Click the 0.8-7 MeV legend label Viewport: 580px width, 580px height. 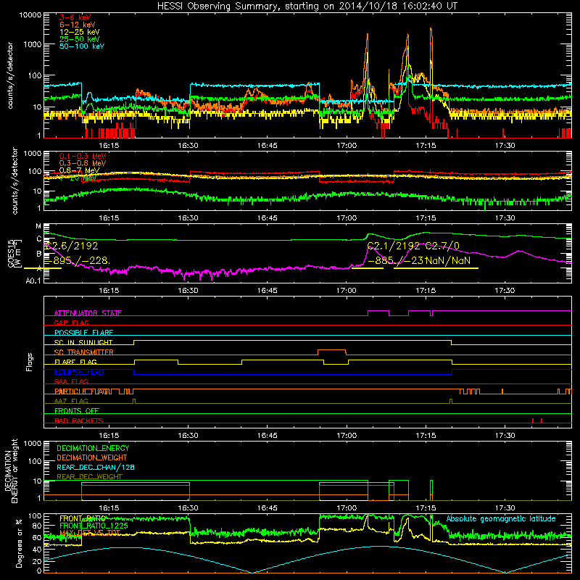pyautogui.click(x=79, y=170)
